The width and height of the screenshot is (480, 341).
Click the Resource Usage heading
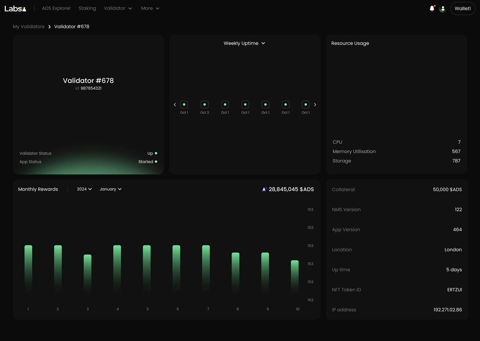(x=350, y=43)
